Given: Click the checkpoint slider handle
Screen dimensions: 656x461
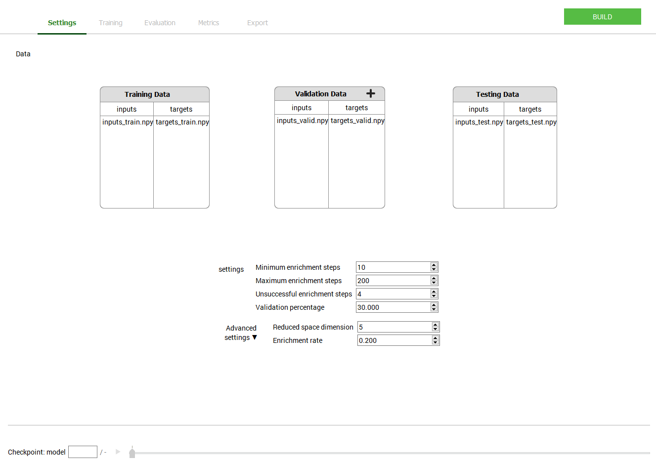Looking at the screenshot, I should click(132, 452).
